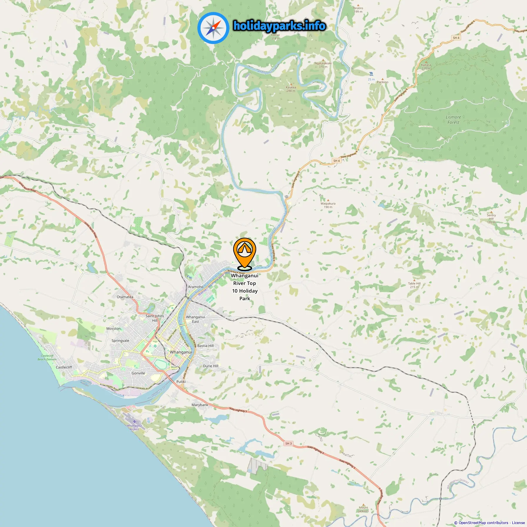Click the SH 4 shield near Kaitara
This screenshot has width=527, height=527.
click(x=456, y=38)
